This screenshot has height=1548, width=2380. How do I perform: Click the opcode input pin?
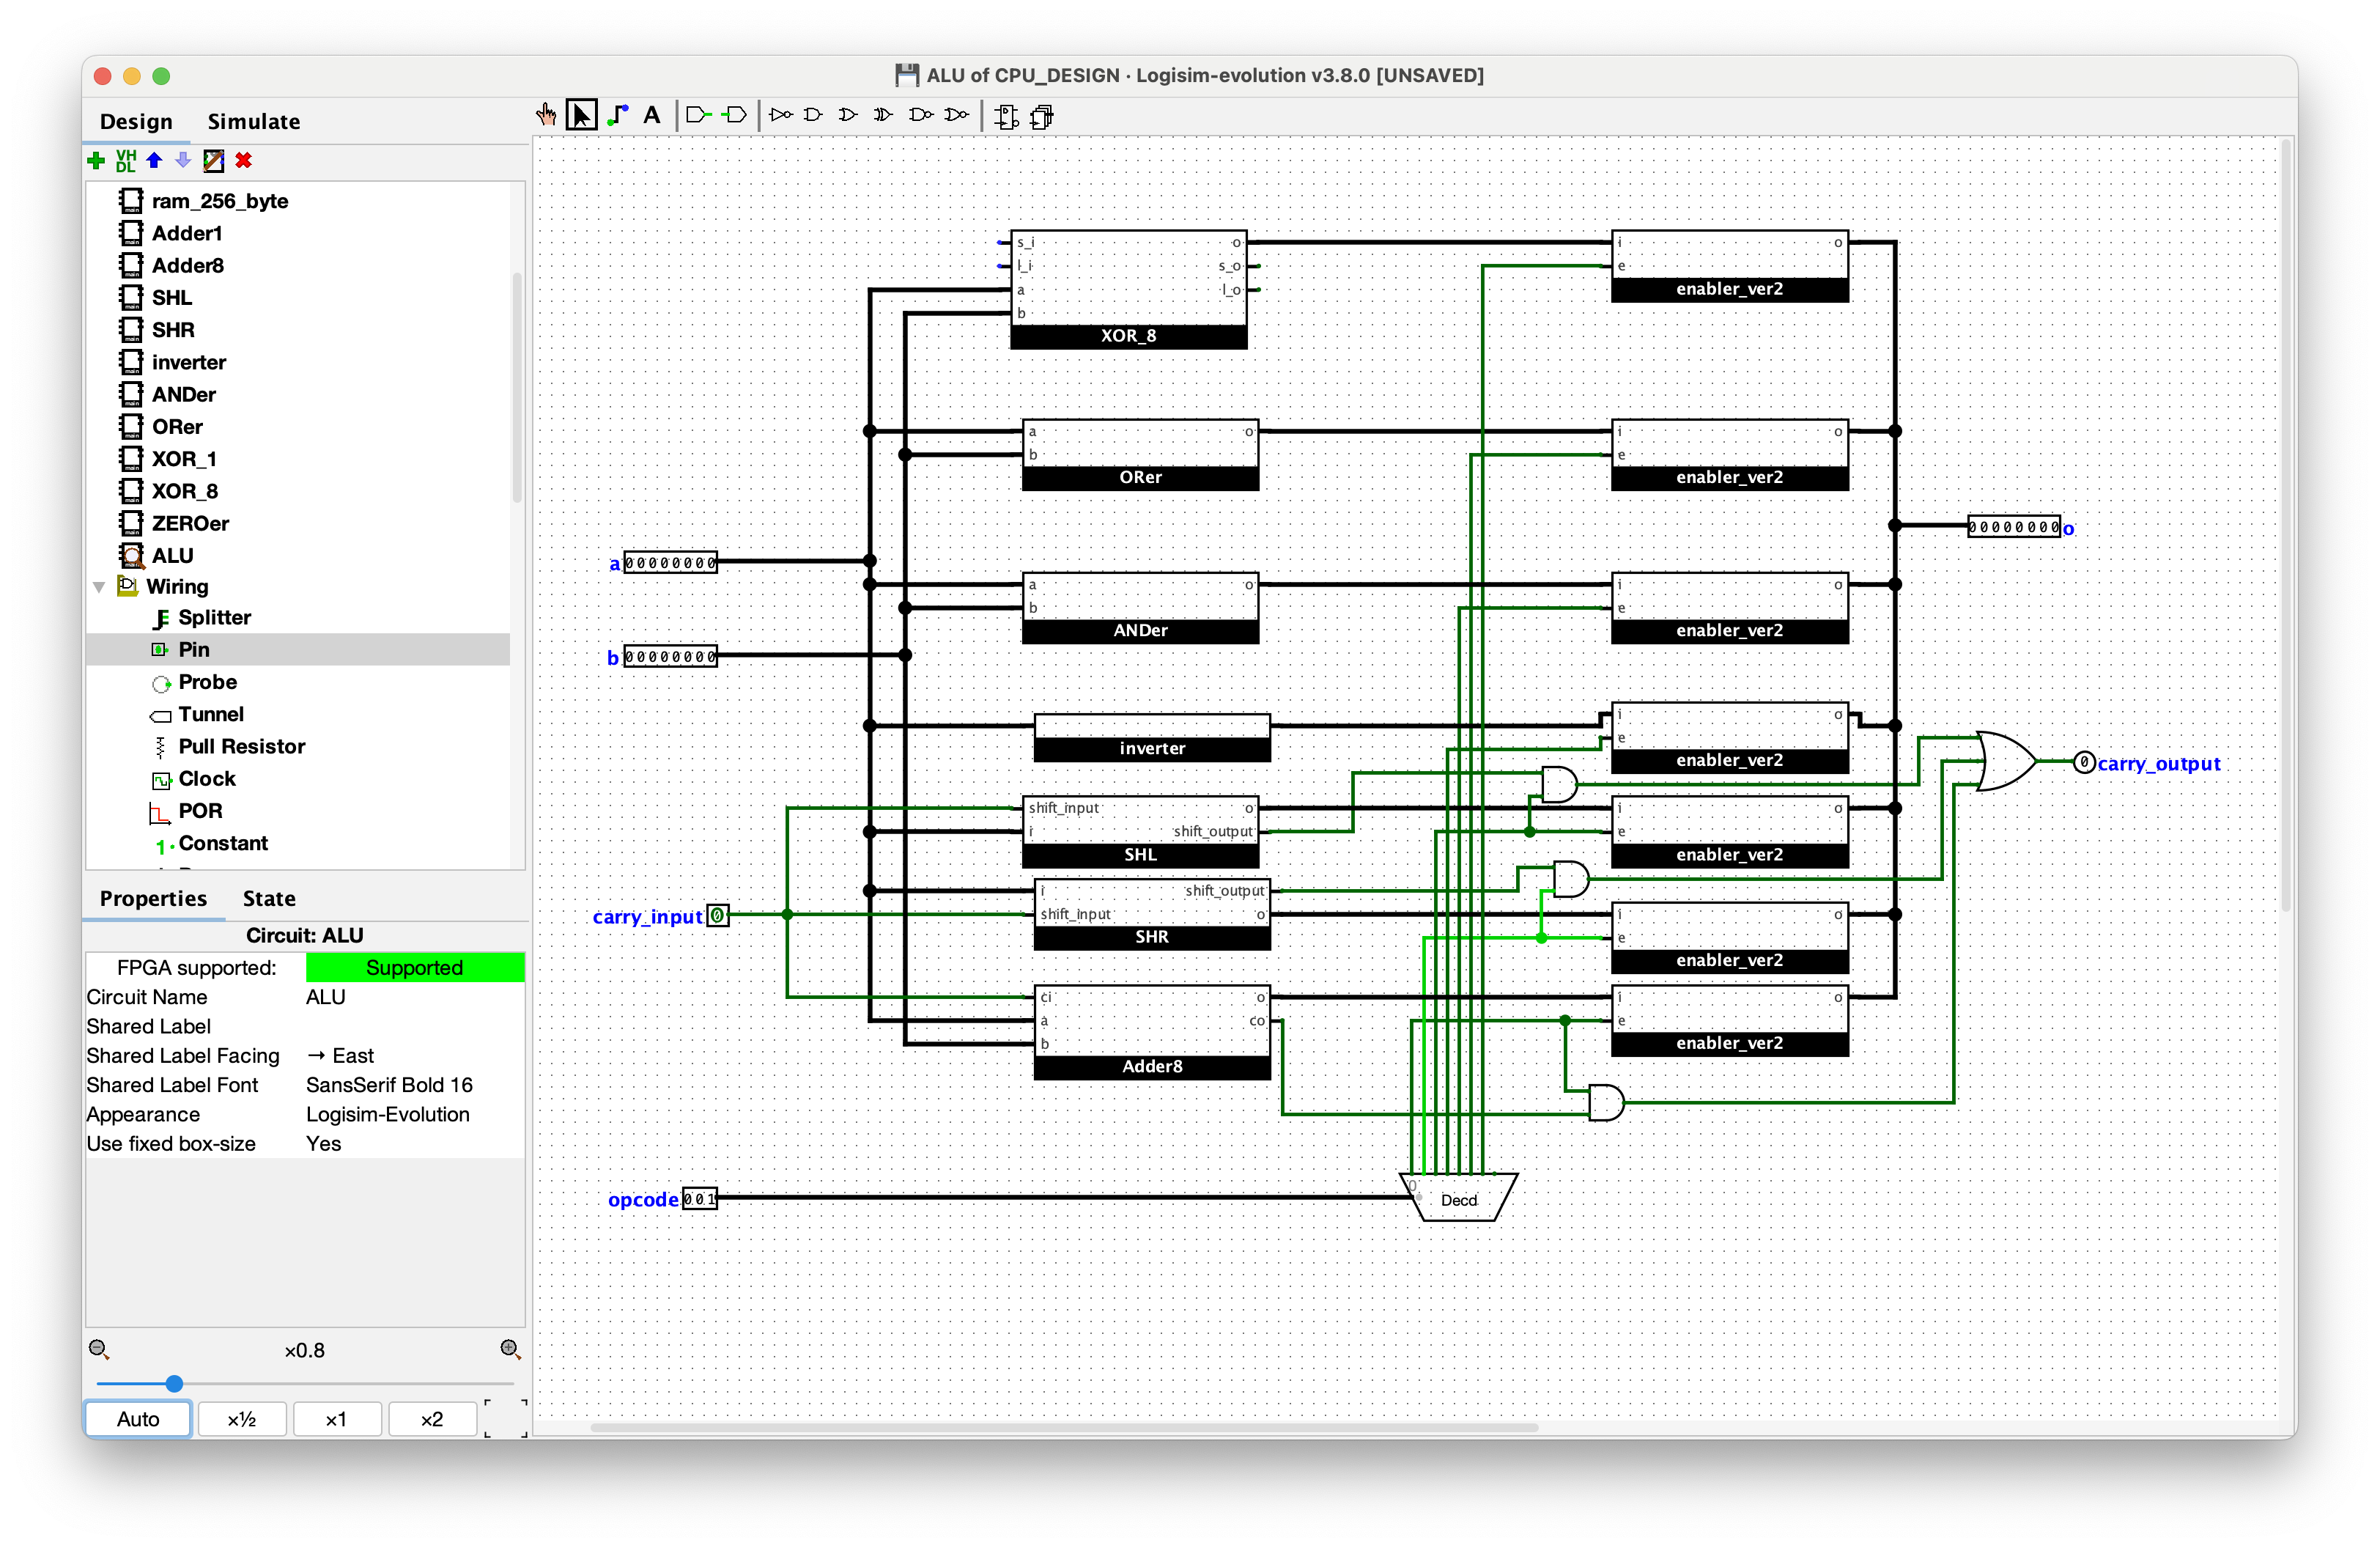tap(700, 1198)
